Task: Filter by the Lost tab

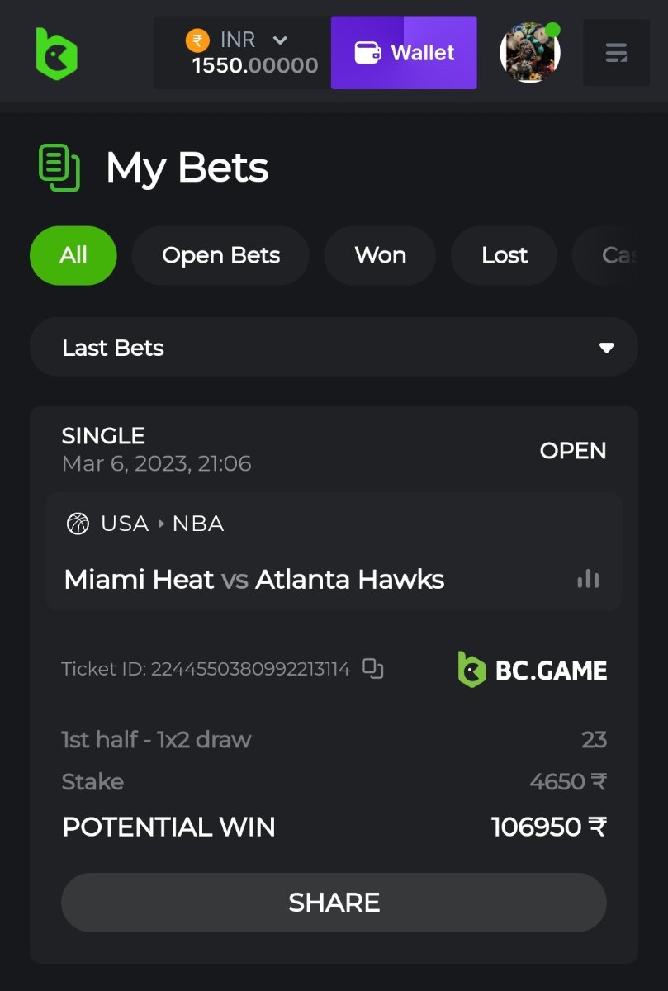Action: (505, 256)
